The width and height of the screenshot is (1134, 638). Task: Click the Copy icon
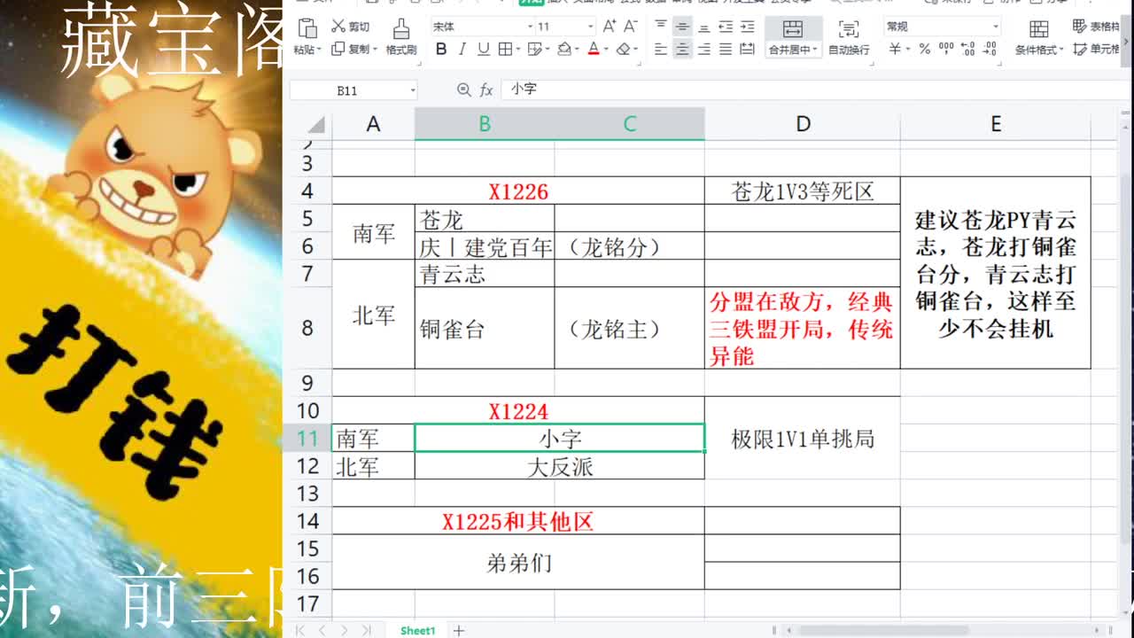point(338,50)
